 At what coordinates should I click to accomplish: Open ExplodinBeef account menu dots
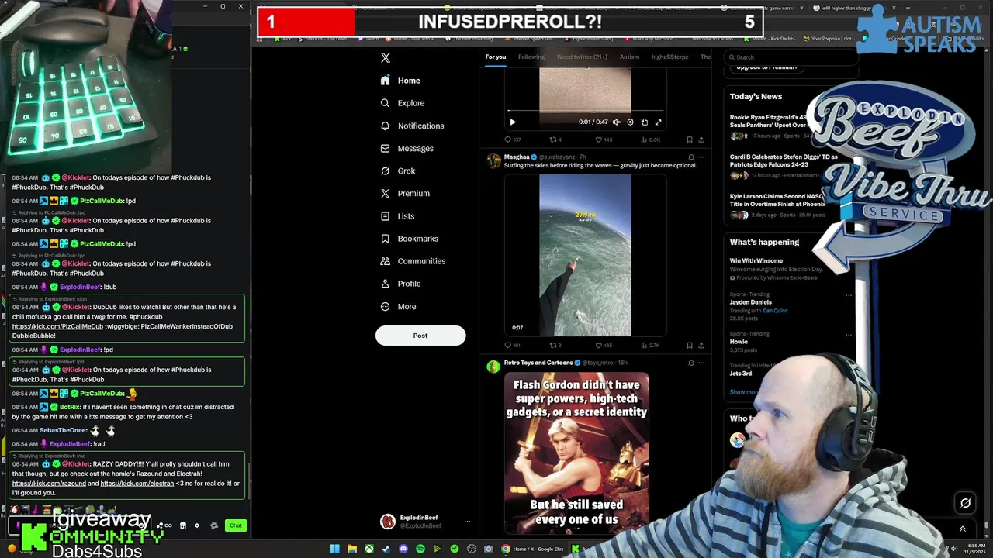click(x=467, y=522)
